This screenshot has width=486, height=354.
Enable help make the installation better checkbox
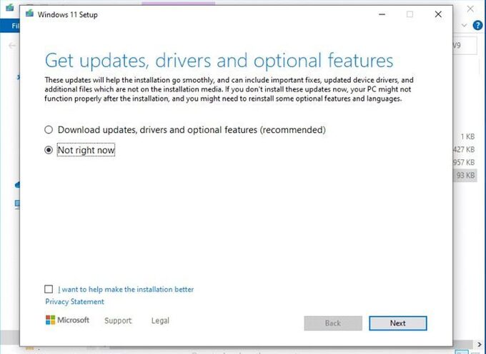[x=49, y=289]
